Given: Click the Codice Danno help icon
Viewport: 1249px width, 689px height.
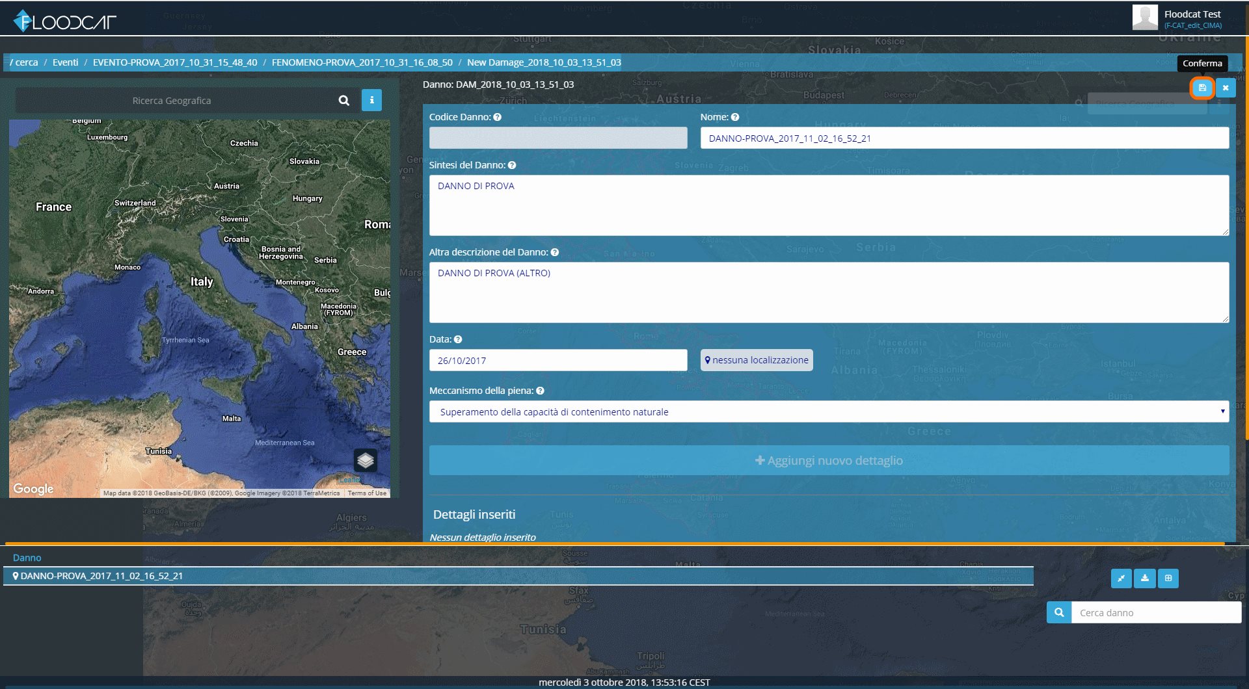Looking at the screenshot, I should [x=497, y=117].
